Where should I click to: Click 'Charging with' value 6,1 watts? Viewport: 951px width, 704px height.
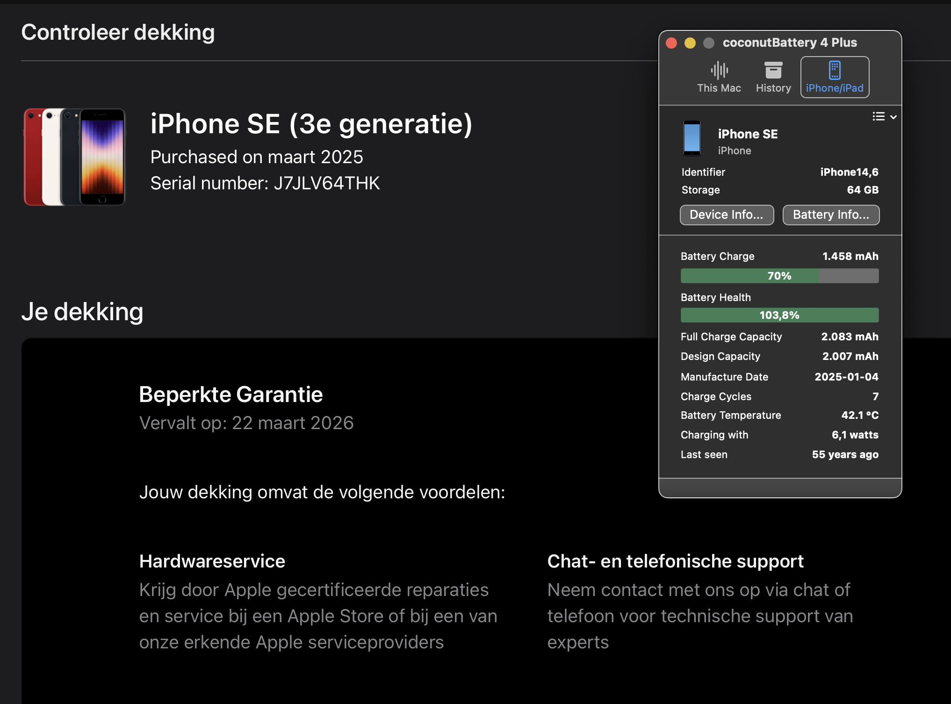855,435
